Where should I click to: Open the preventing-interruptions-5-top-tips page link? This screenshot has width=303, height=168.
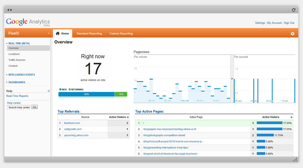click(x=165, y=147)
